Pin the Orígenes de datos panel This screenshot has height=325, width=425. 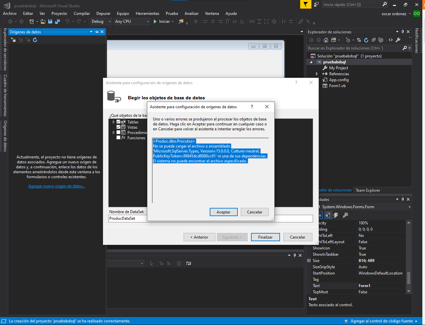click(97, 32)
